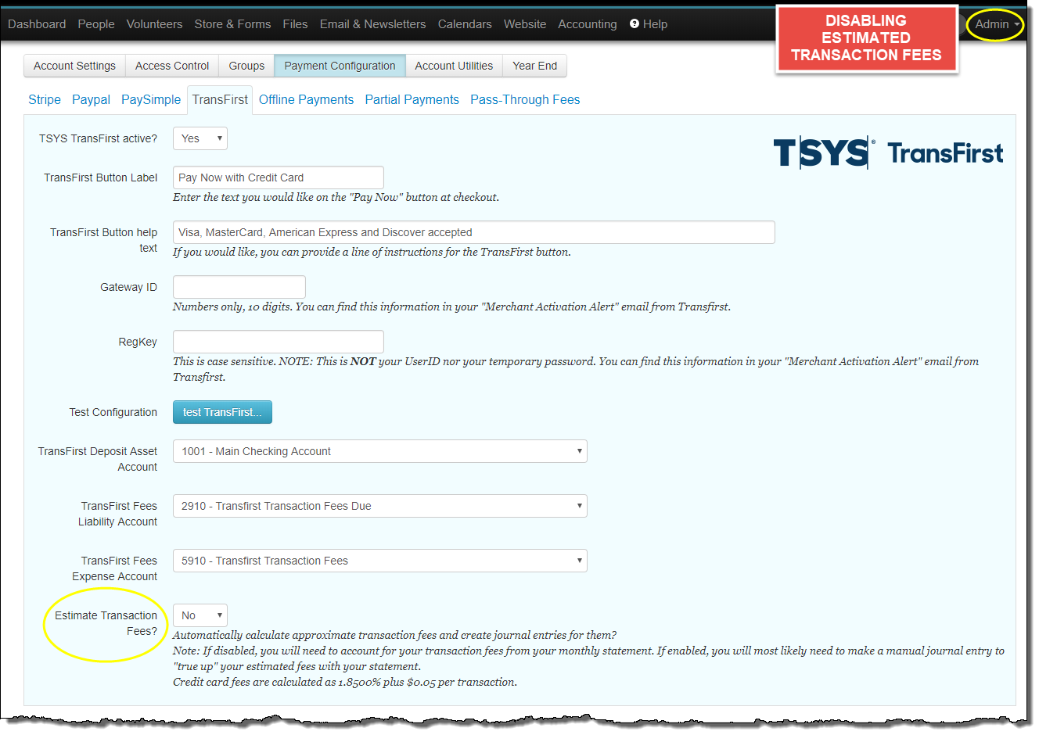Open the Partial Payments settings
Image resolution: width=1039 pixels, height=735 pixels.
(x=412, y=99)
